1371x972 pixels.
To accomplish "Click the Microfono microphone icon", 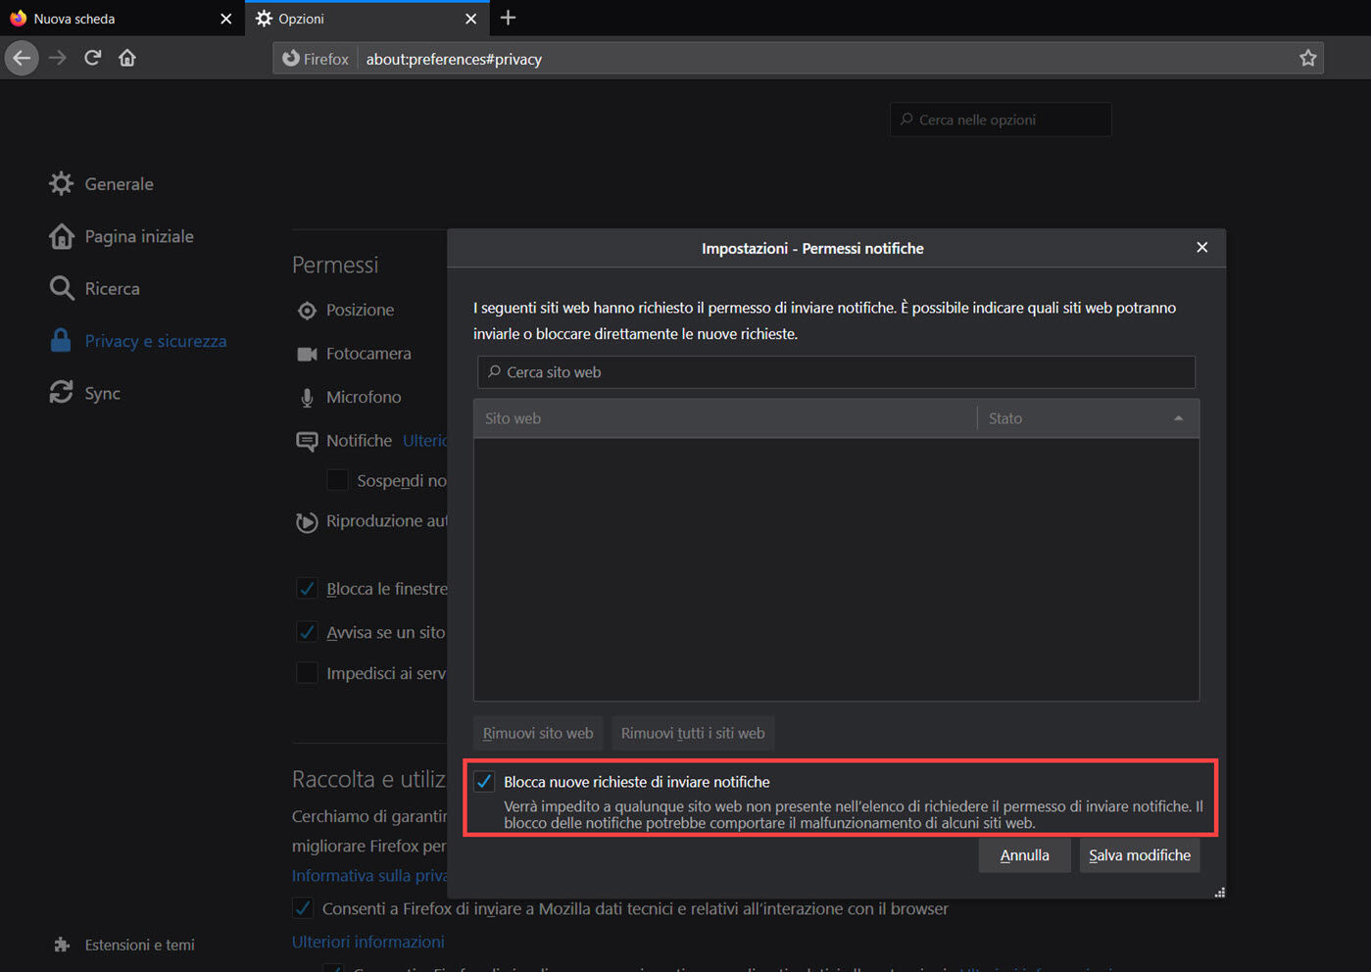I will pyautogui.click(x=307, y=398).
